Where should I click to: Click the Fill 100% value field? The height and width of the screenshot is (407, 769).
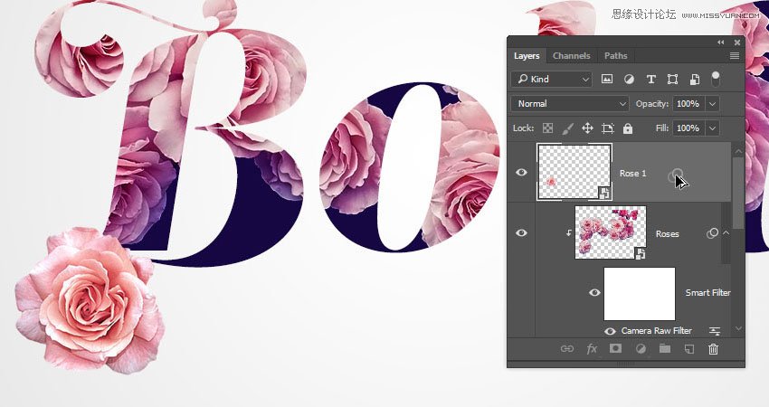688,128
